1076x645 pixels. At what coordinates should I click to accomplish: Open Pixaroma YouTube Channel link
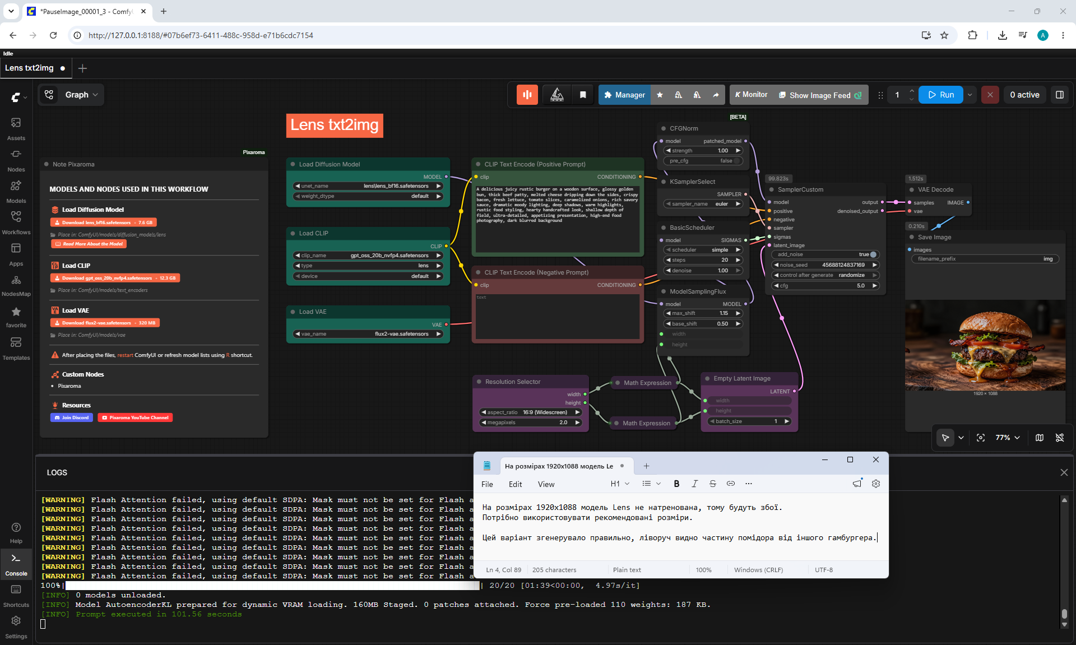(135, 417)
